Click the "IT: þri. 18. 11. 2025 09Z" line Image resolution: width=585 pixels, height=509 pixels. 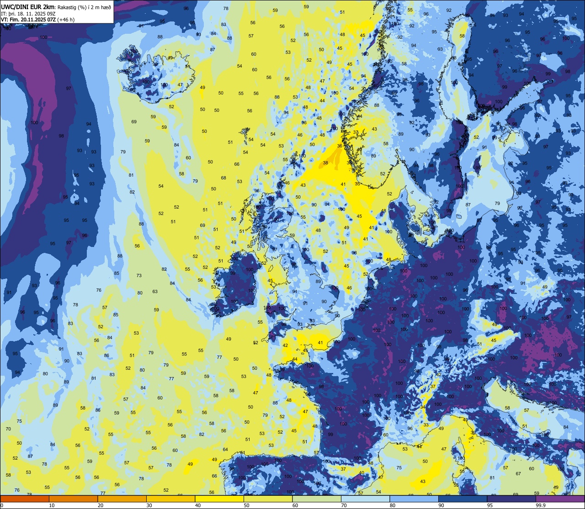27,13
